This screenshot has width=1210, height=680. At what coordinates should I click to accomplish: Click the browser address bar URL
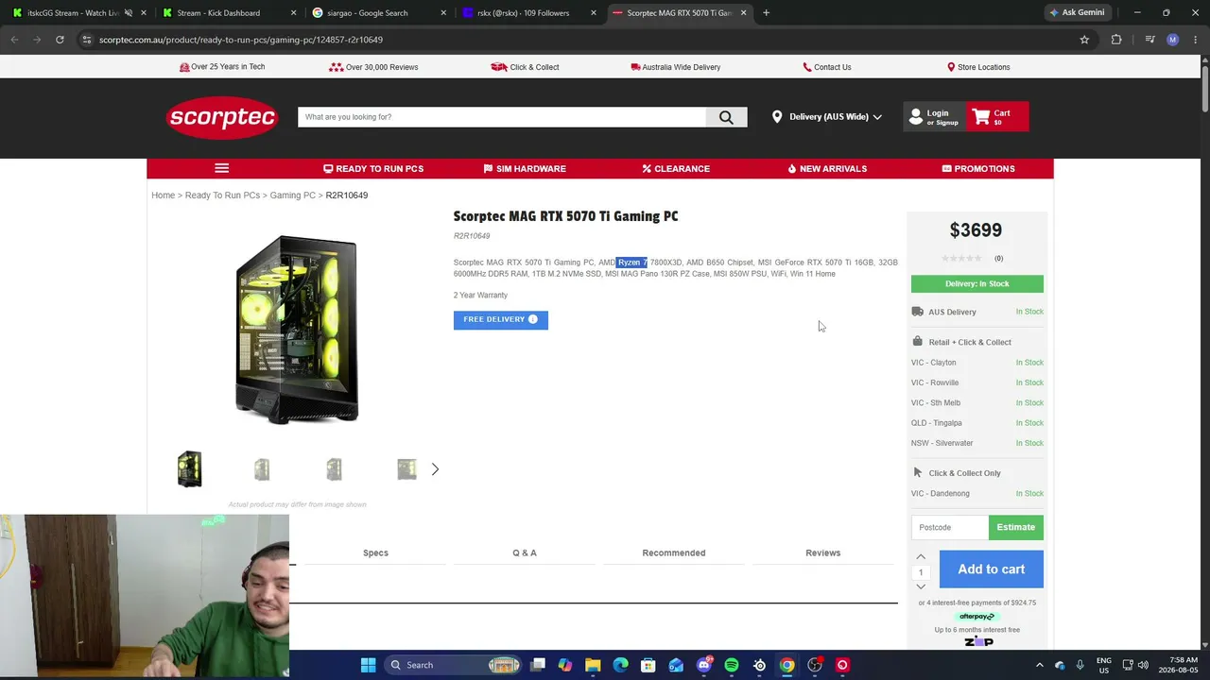pyautogui.click(x=241, y=40)
